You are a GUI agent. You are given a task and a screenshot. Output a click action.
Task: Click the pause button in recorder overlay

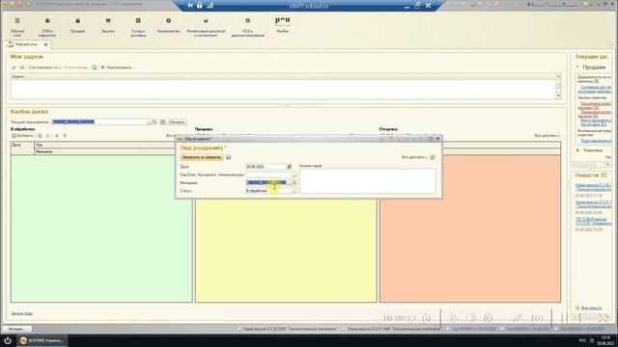(564, 317)
